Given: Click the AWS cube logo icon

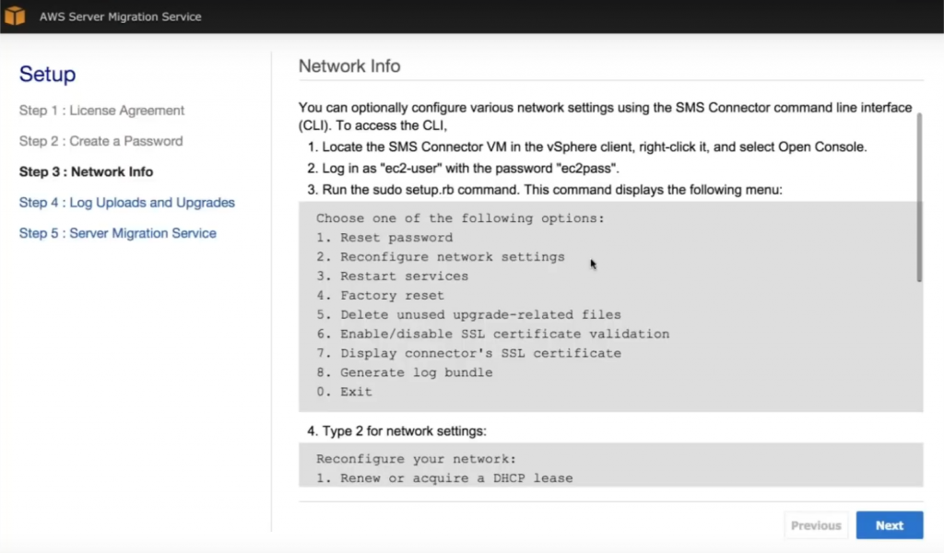Looking at the screenshot, I should pos(16,16).
